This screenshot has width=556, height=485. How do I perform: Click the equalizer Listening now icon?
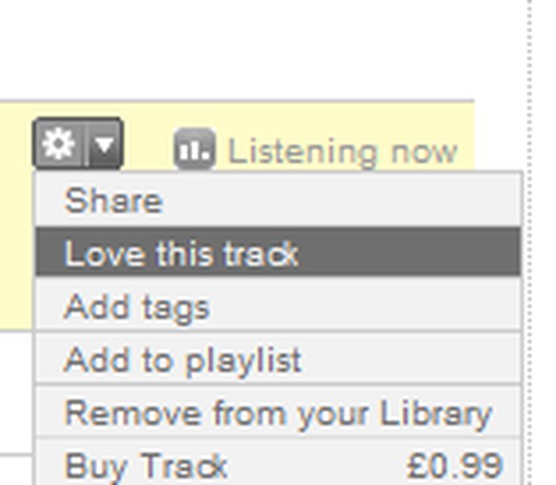[195, 149]
